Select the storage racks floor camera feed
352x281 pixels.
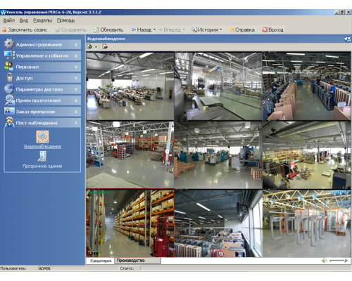click(x=130, y=155)
